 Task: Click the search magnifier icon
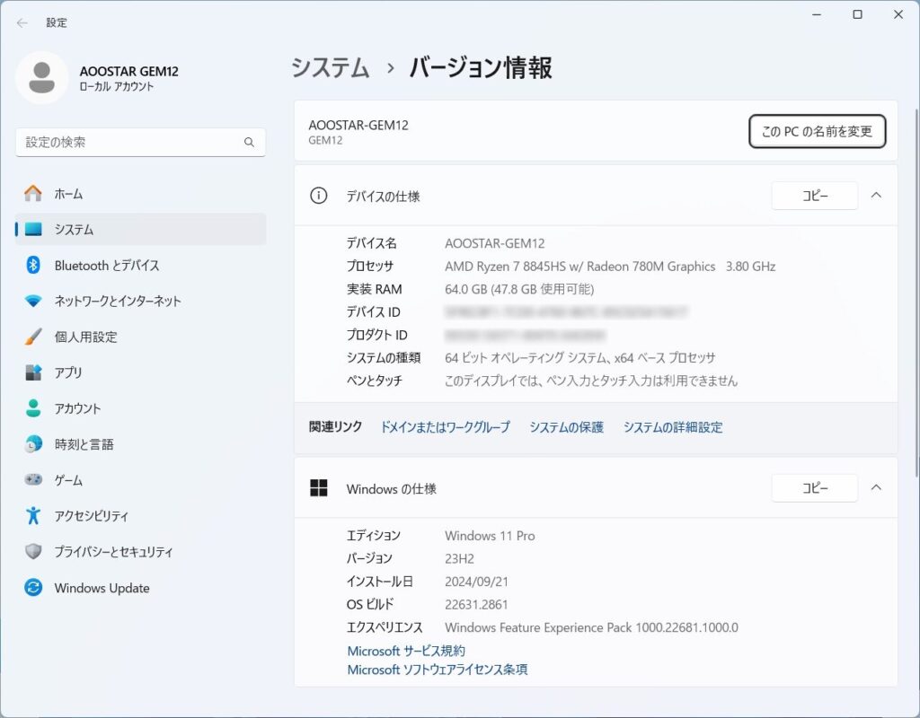point(249,143)
